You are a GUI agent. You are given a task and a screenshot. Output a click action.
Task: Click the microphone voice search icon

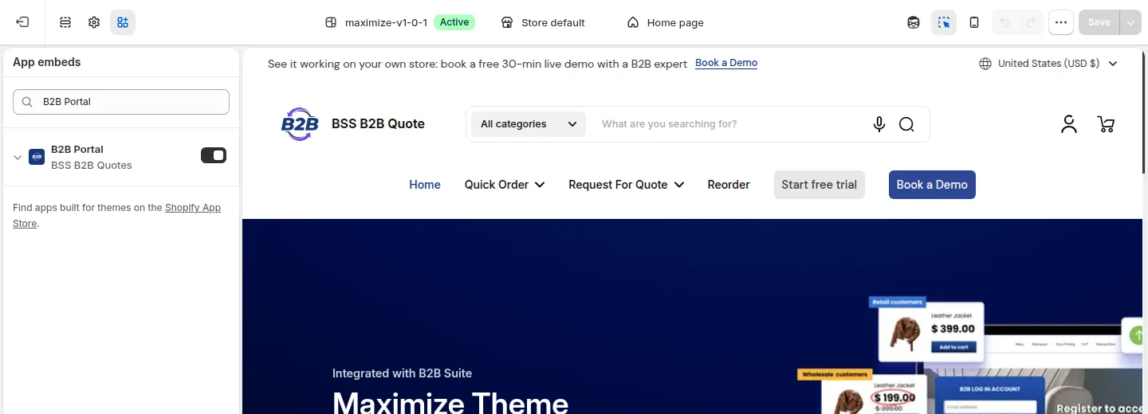click(879, 124)
